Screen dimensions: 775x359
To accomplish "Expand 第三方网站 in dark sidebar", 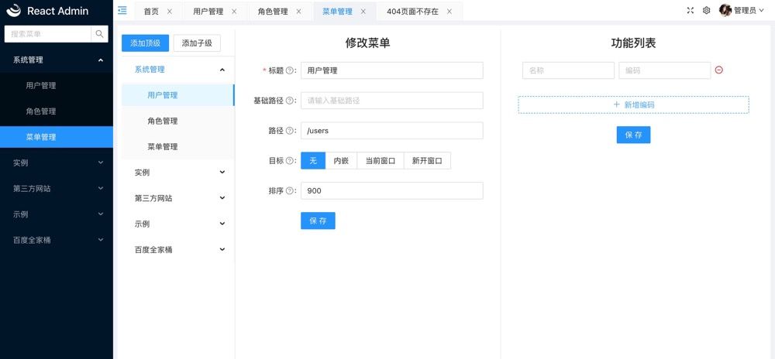I will click(x=57, y=188).
